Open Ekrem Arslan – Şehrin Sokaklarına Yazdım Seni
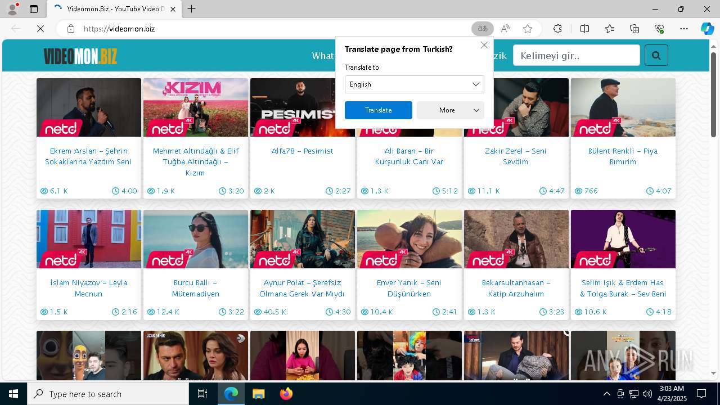 click(89, 156)
